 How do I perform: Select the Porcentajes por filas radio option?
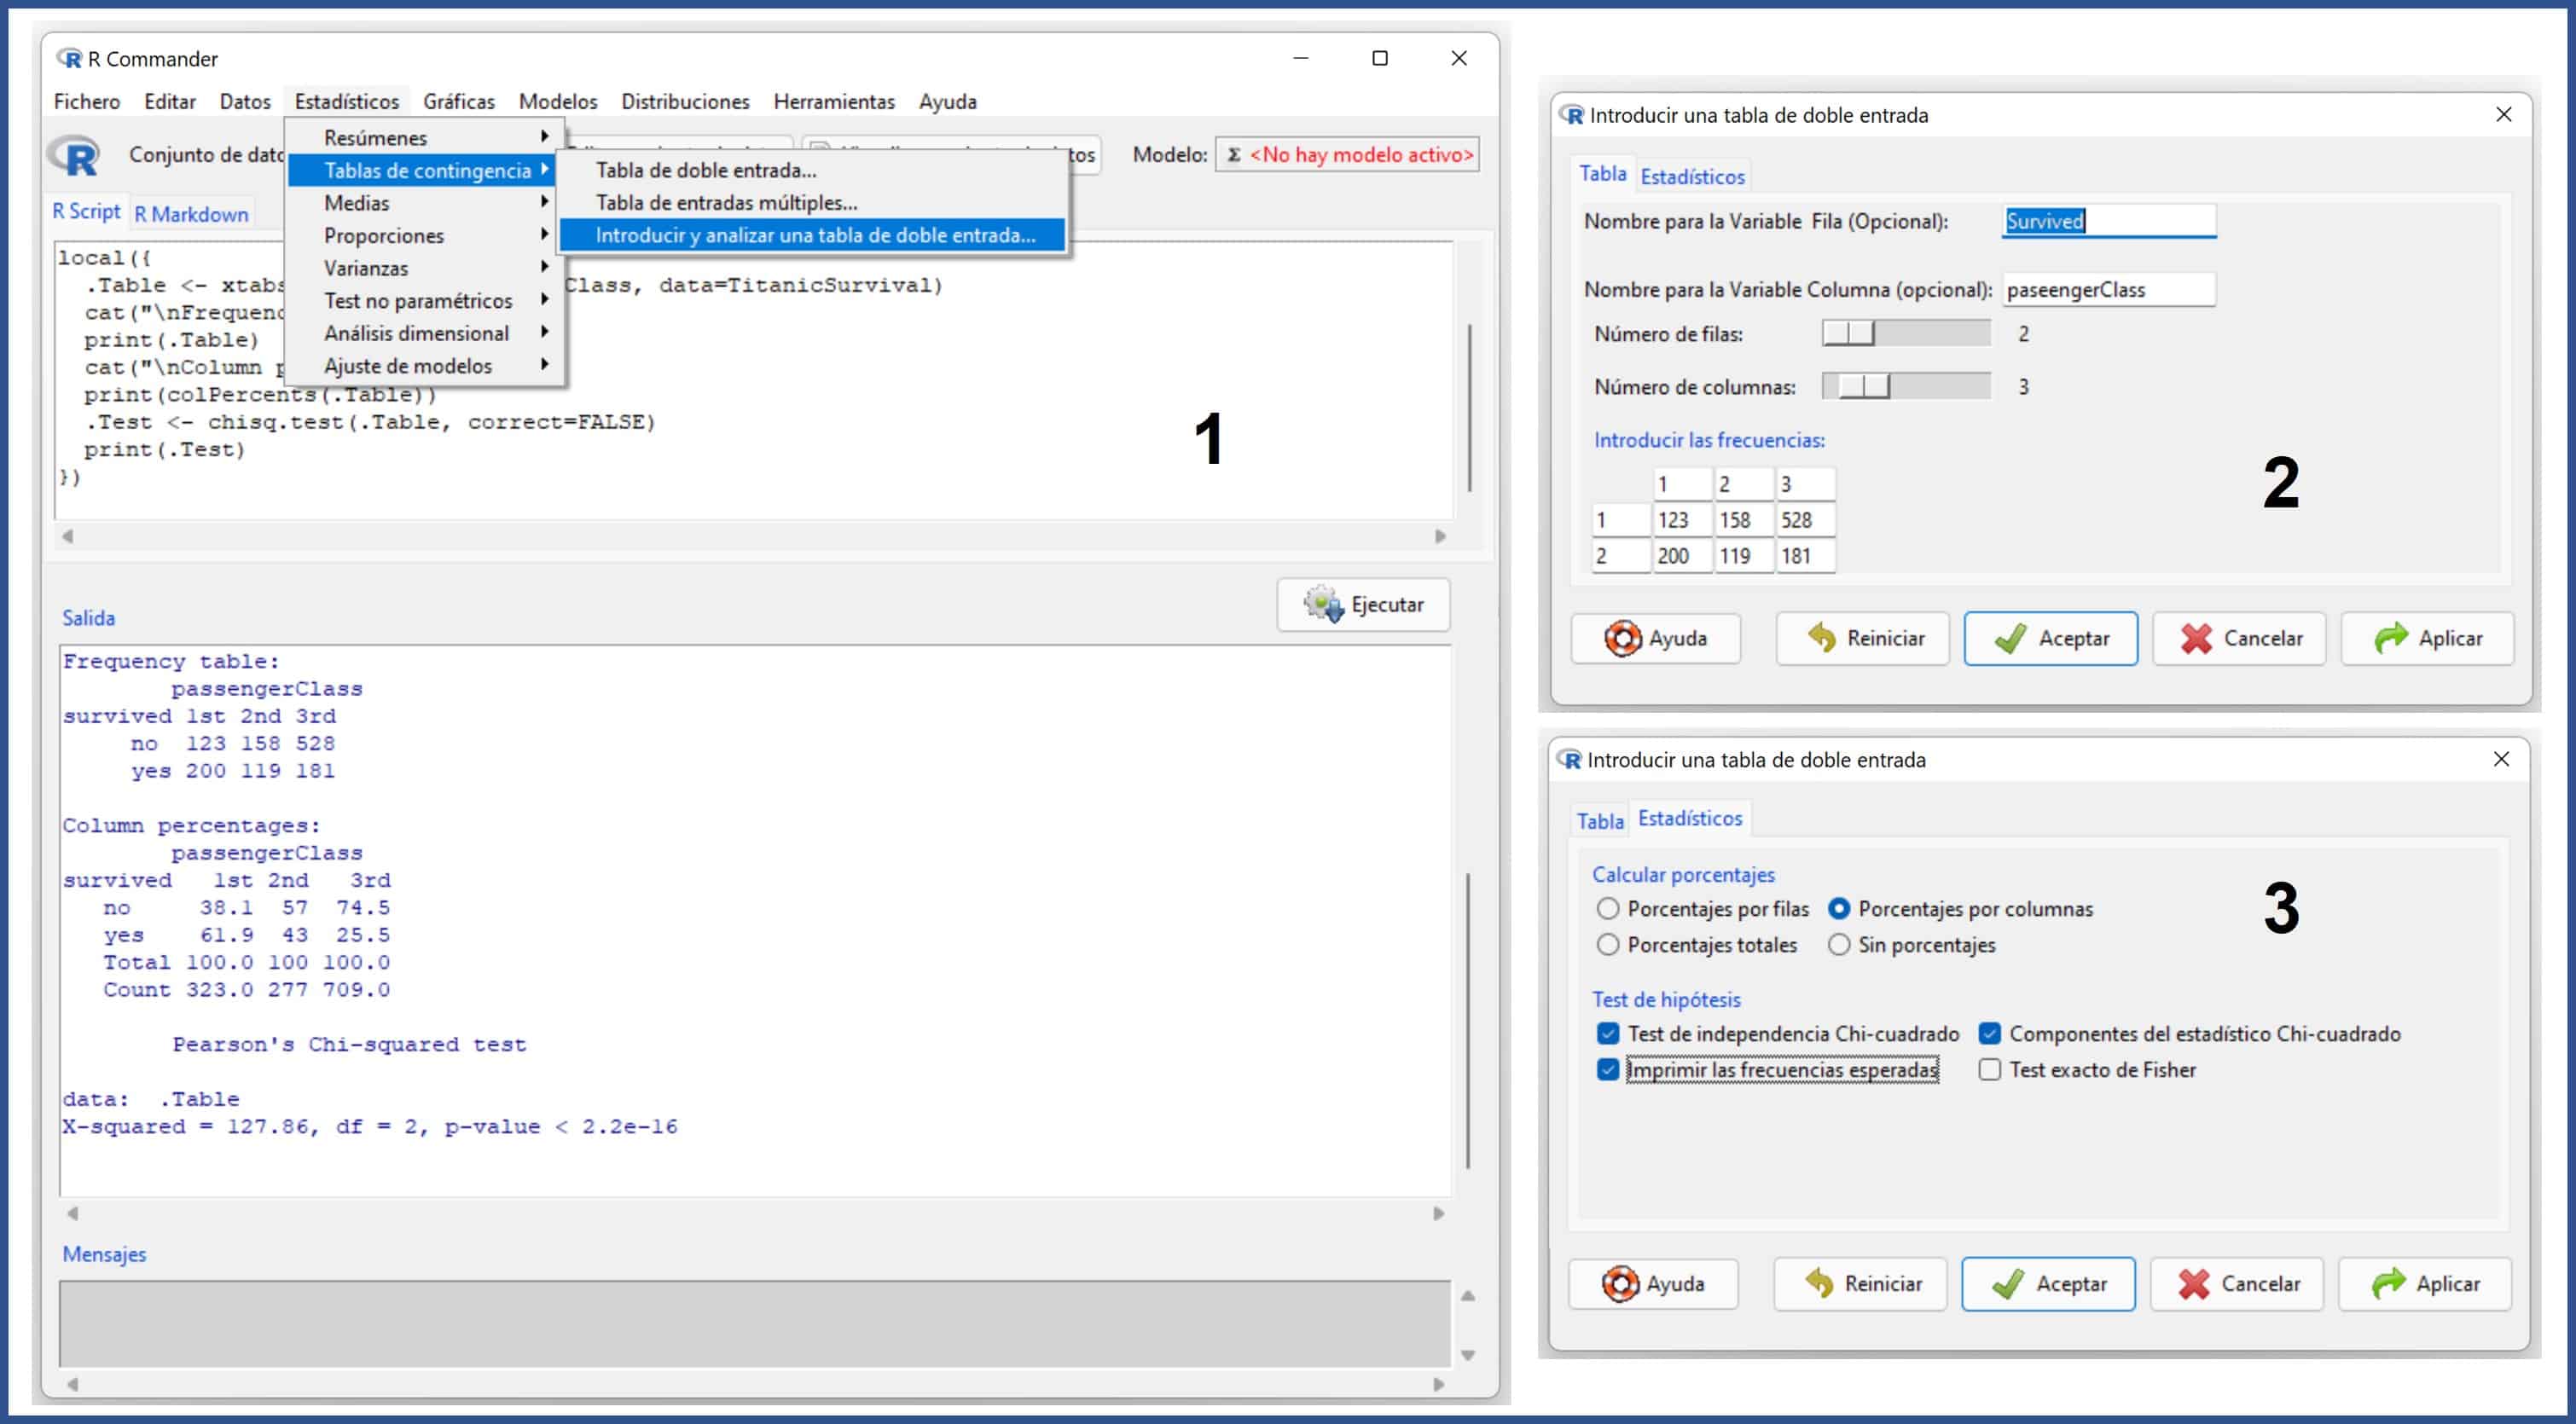pos(1607,909)
